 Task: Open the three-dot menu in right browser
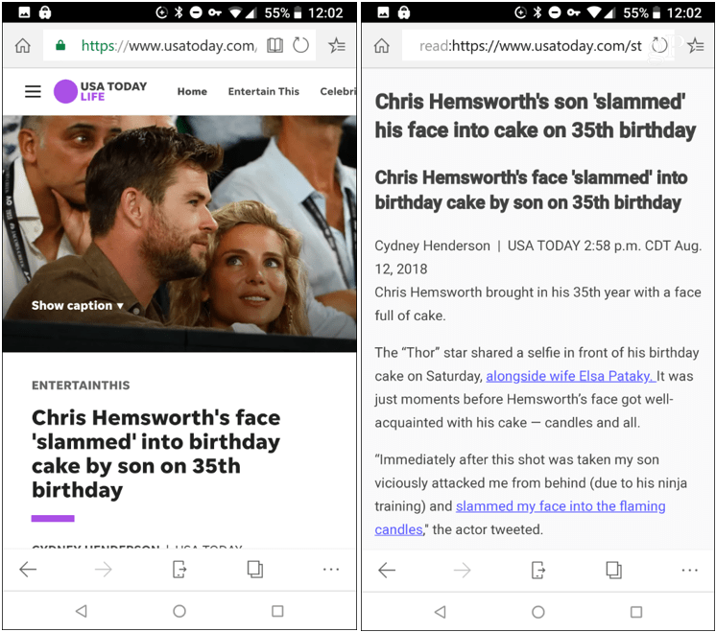pos(690,570)
